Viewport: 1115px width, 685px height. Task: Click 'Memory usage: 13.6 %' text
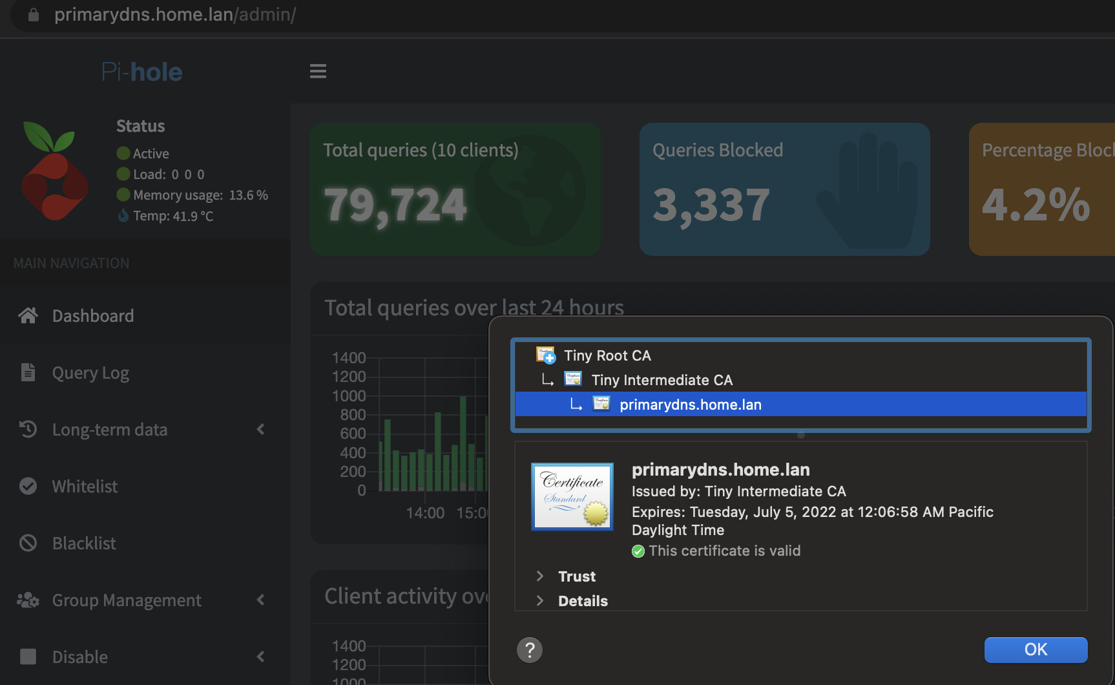200,195
